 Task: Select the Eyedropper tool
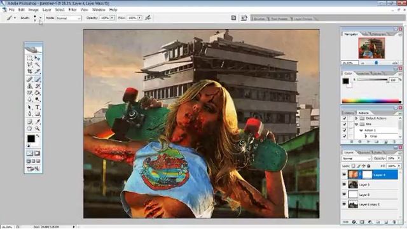pyautogui.click(x=38, y=121)
